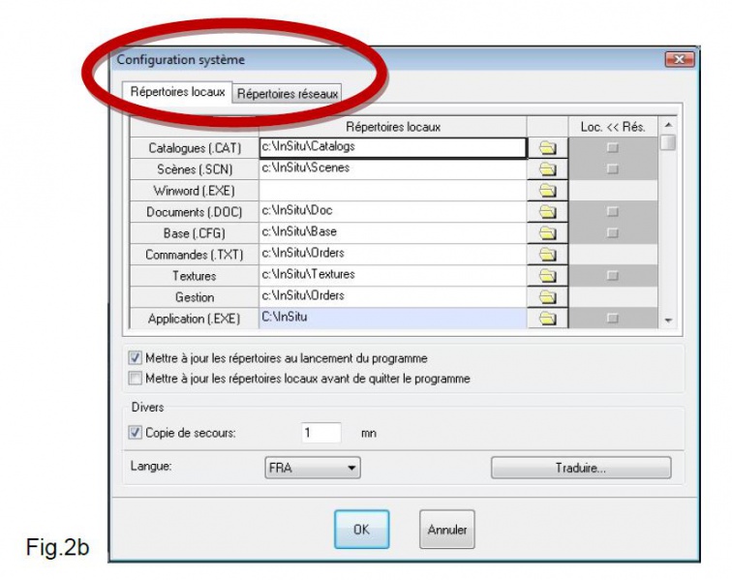Switch to Répertoires réseaux tab
Viewport: 732px width, 580px height.
288,94
